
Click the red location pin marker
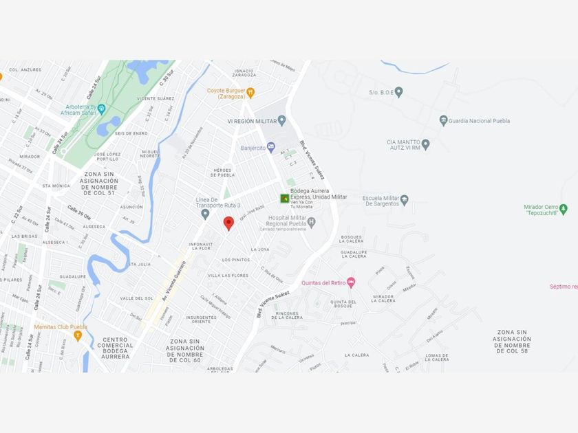228,223
